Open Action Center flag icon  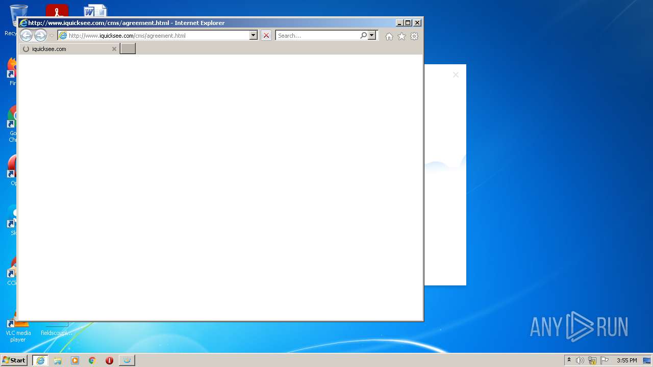pos(605,360)
